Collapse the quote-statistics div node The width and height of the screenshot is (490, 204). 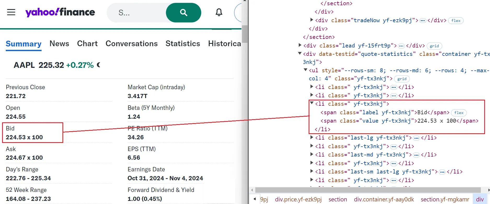click(x=300, y=53)
